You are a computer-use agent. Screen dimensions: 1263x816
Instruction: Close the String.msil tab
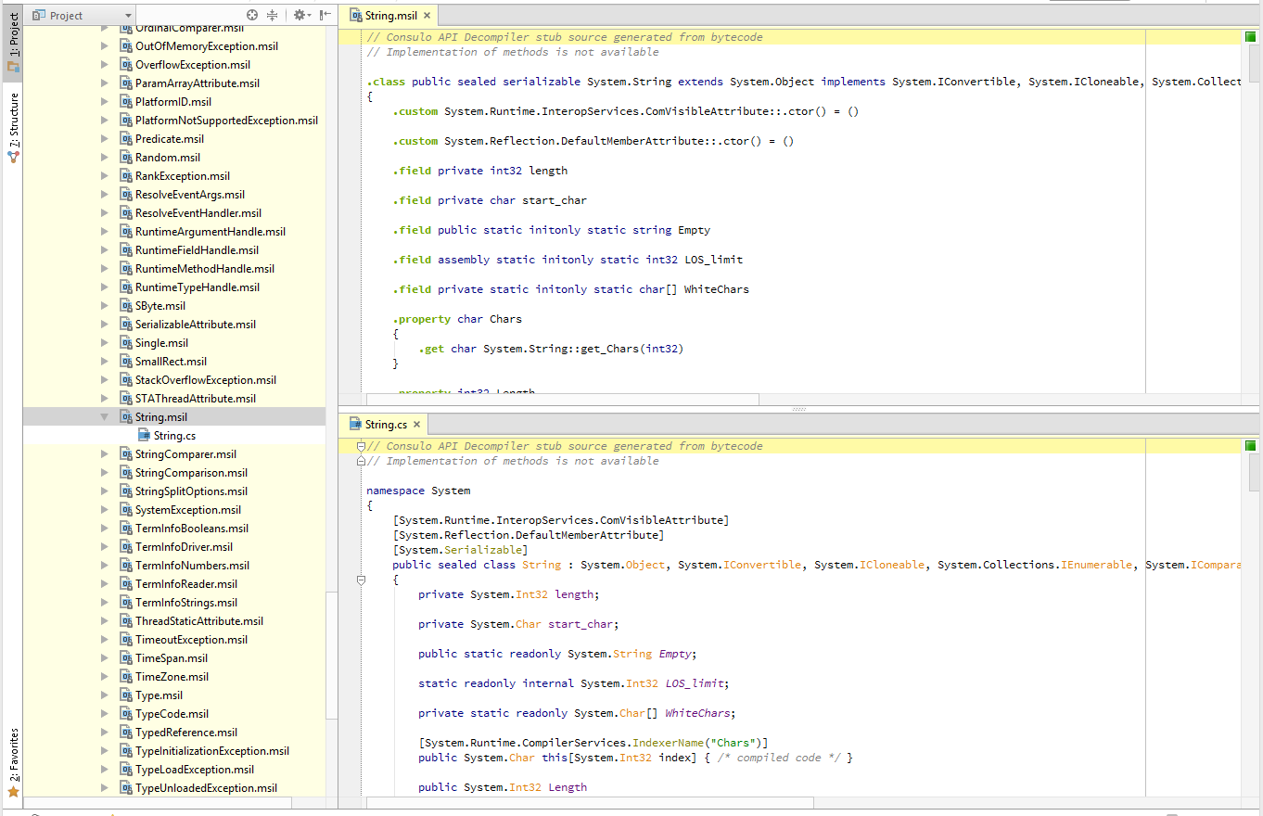pos(427,16)
